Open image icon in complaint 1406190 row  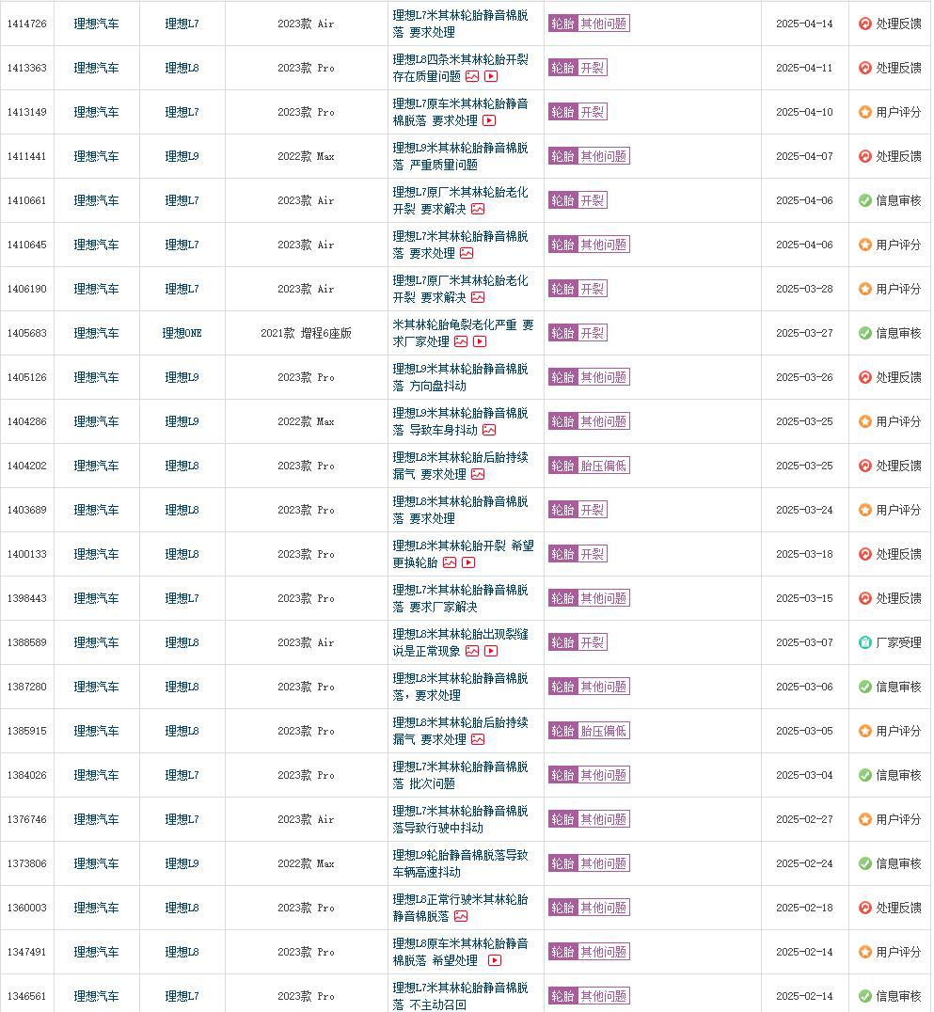[x=478, y=297]
